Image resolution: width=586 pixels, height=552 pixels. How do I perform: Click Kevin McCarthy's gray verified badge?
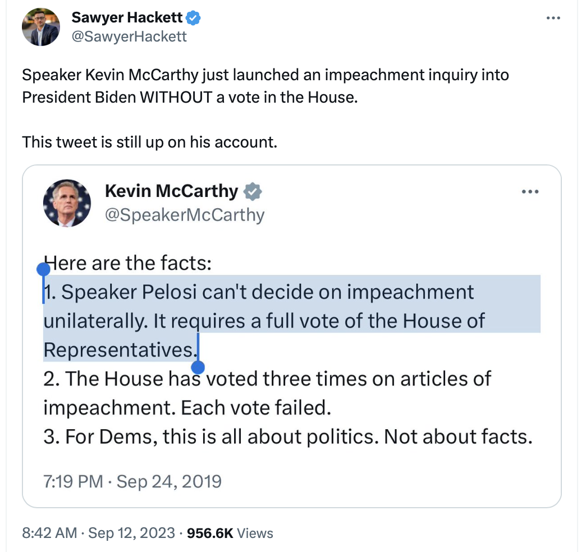[253, 192]
